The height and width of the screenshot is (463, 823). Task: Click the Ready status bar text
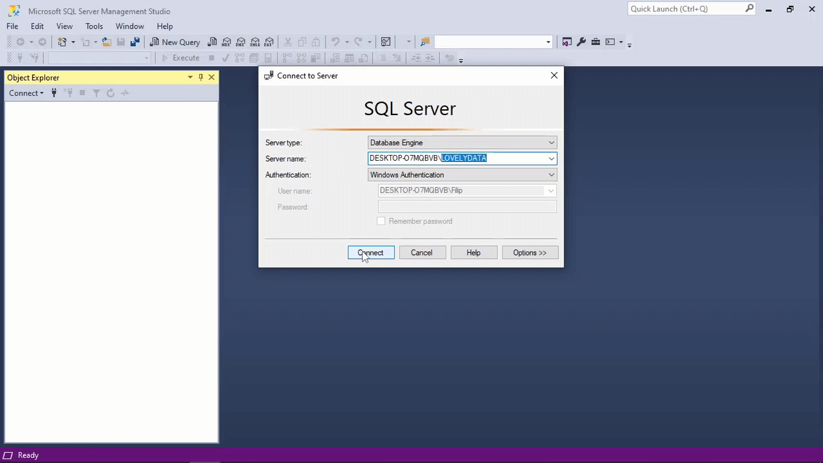[28, 455]
